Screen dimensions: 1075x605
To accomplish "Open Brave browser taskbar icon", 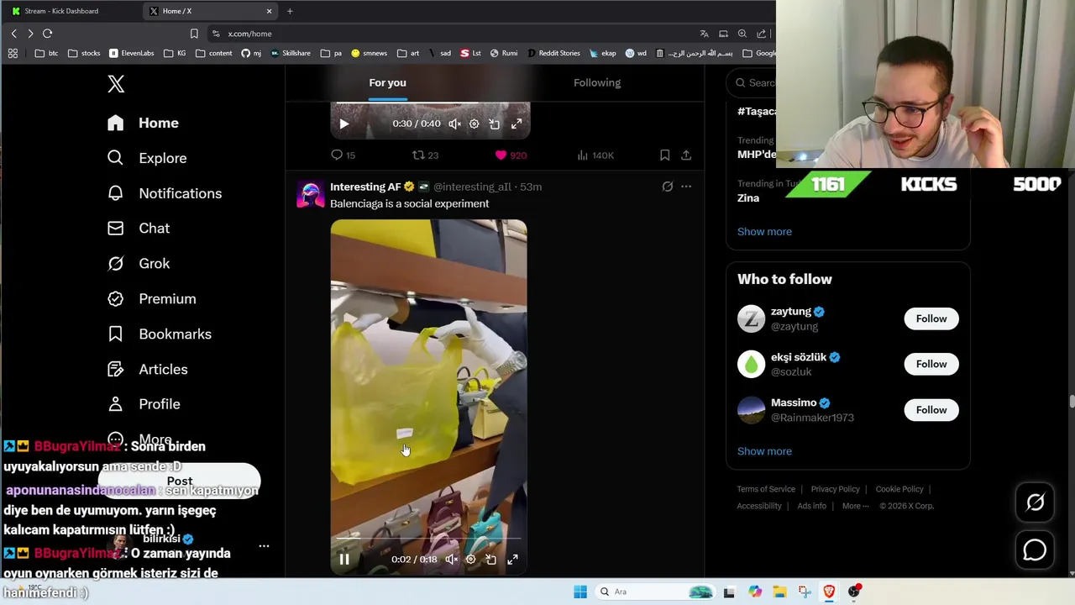I will [829, 592].
